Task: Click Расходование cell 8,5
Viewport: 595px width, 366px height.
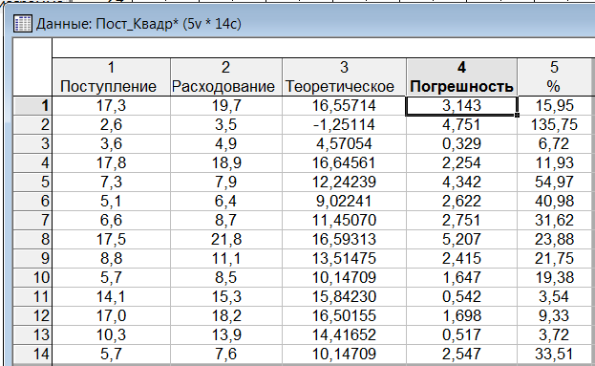Action: pyautogui.click(x=226, y=277)
